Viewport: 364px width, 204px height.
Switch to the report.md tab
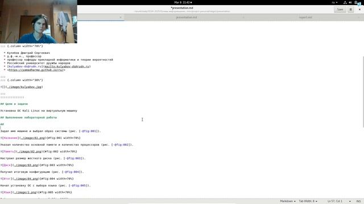305,18
